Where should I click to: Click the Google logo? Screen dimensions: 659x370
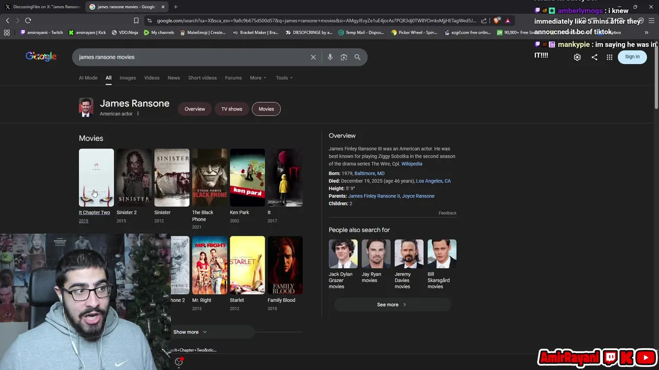(x=41, y=57)
